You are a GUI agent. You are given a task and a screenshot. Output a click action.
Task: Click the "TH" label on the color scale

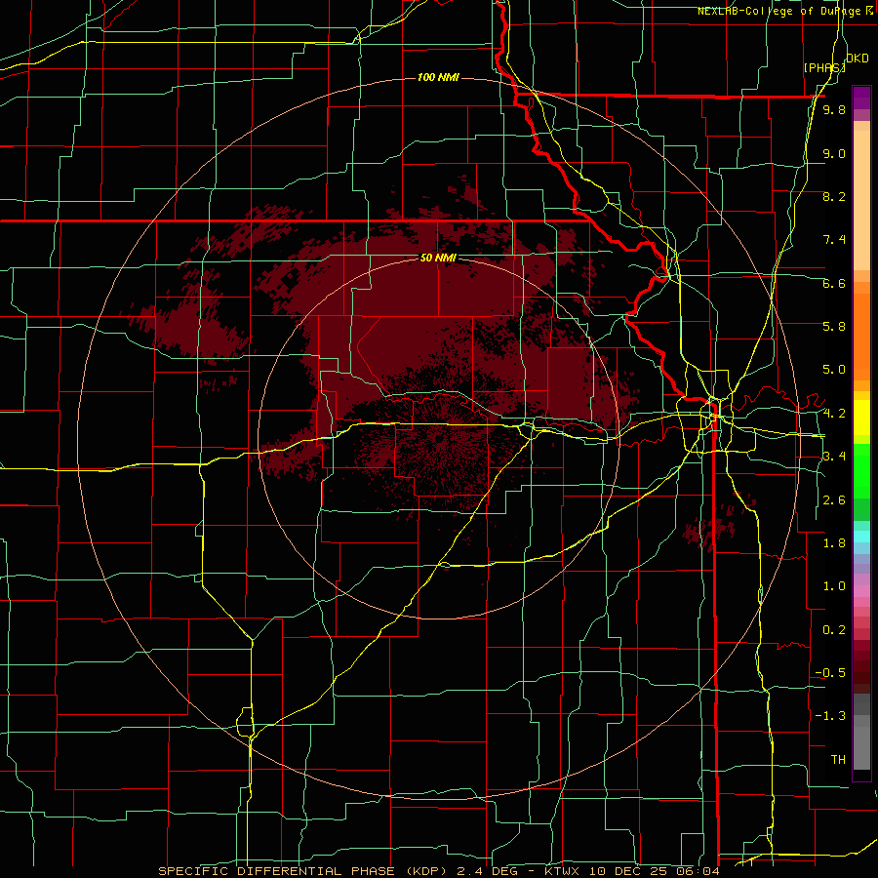coord(838,760)
